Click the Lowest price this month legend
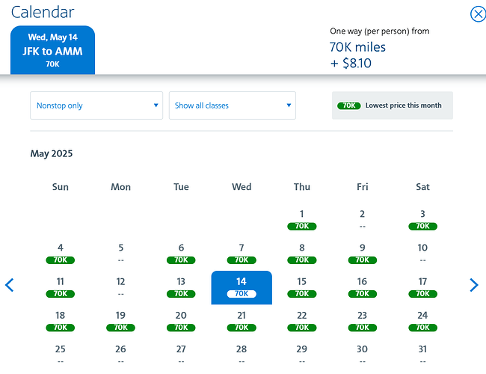 pyautogui.click(x=393, y=105)
